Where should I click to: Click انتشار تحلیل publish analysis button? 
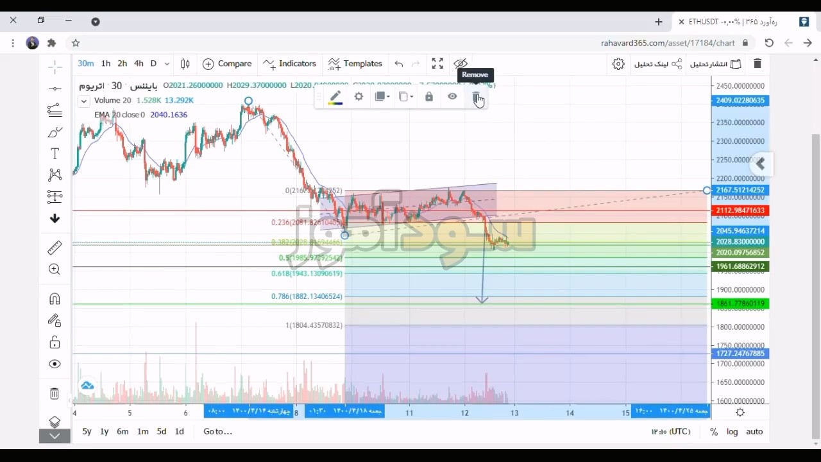click(715, 64)
